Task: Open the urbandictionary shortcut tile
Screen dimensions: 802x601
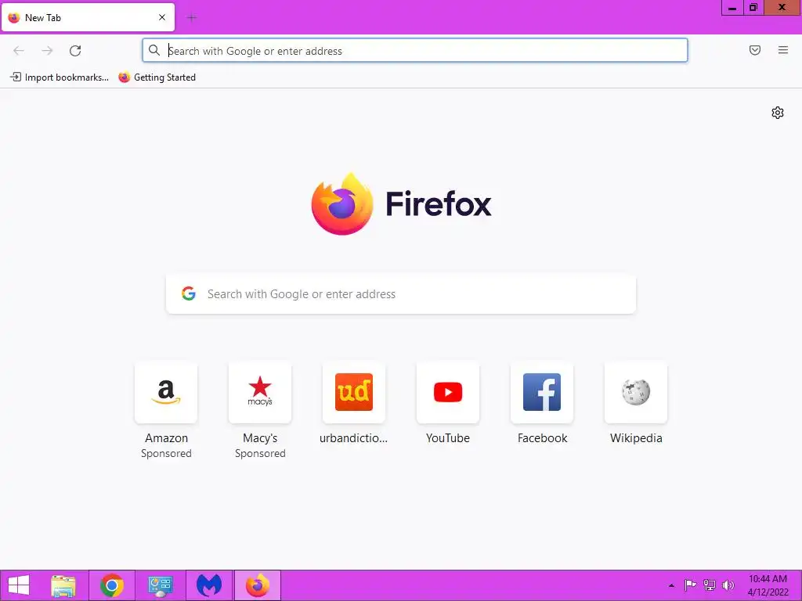Action: pos(354,393)
